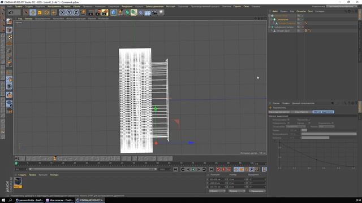Image resolution: width=362 pixels, height=203 pixels.
Task: Toggle the Ограничить checkbox
Action: coord(333,123)
